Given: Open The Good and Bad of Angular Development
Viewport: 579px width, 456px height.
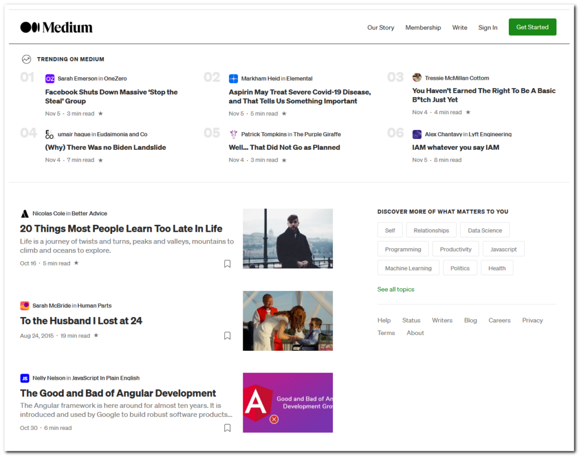Looking at the screenshot, I should click(118, 393).
